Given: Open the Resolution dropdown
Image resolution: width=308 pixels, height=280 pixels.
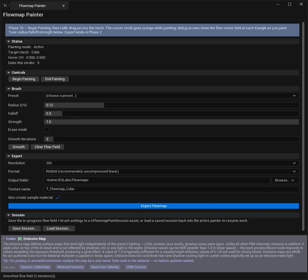Looking at the screenshot, I should click(171, 163).
